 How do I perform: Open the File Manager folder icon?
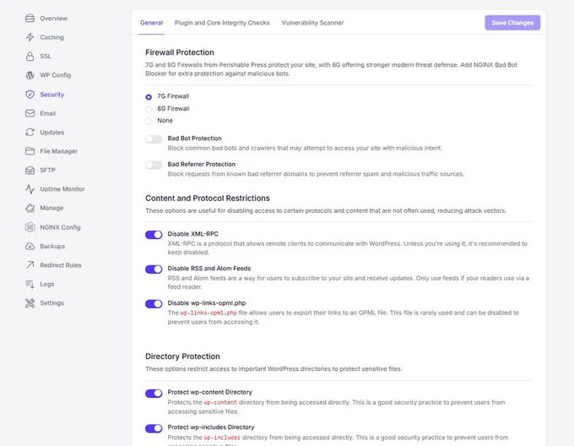pyautogui.click(x=30, y=151)
